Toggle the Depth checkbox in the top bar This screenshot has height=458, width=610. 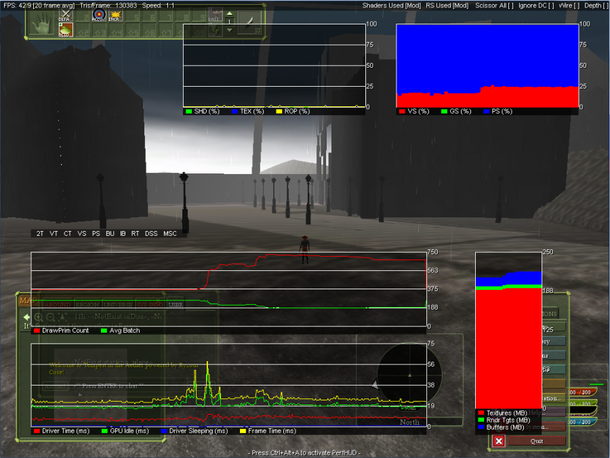606,5
